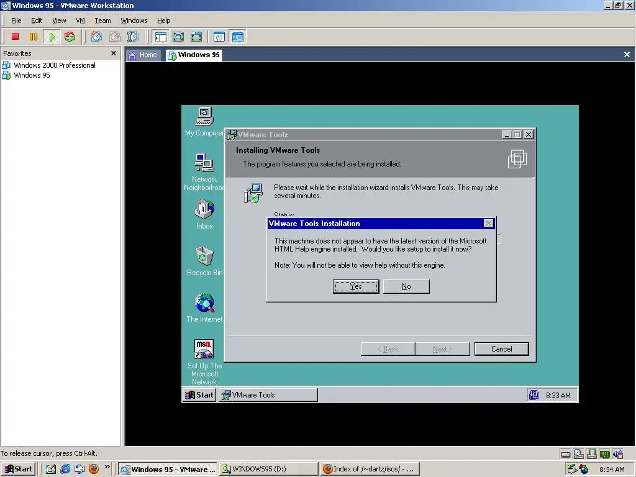Open the Edit menu
This screenshot has width=636, height=477.
(x=37, y=20)
